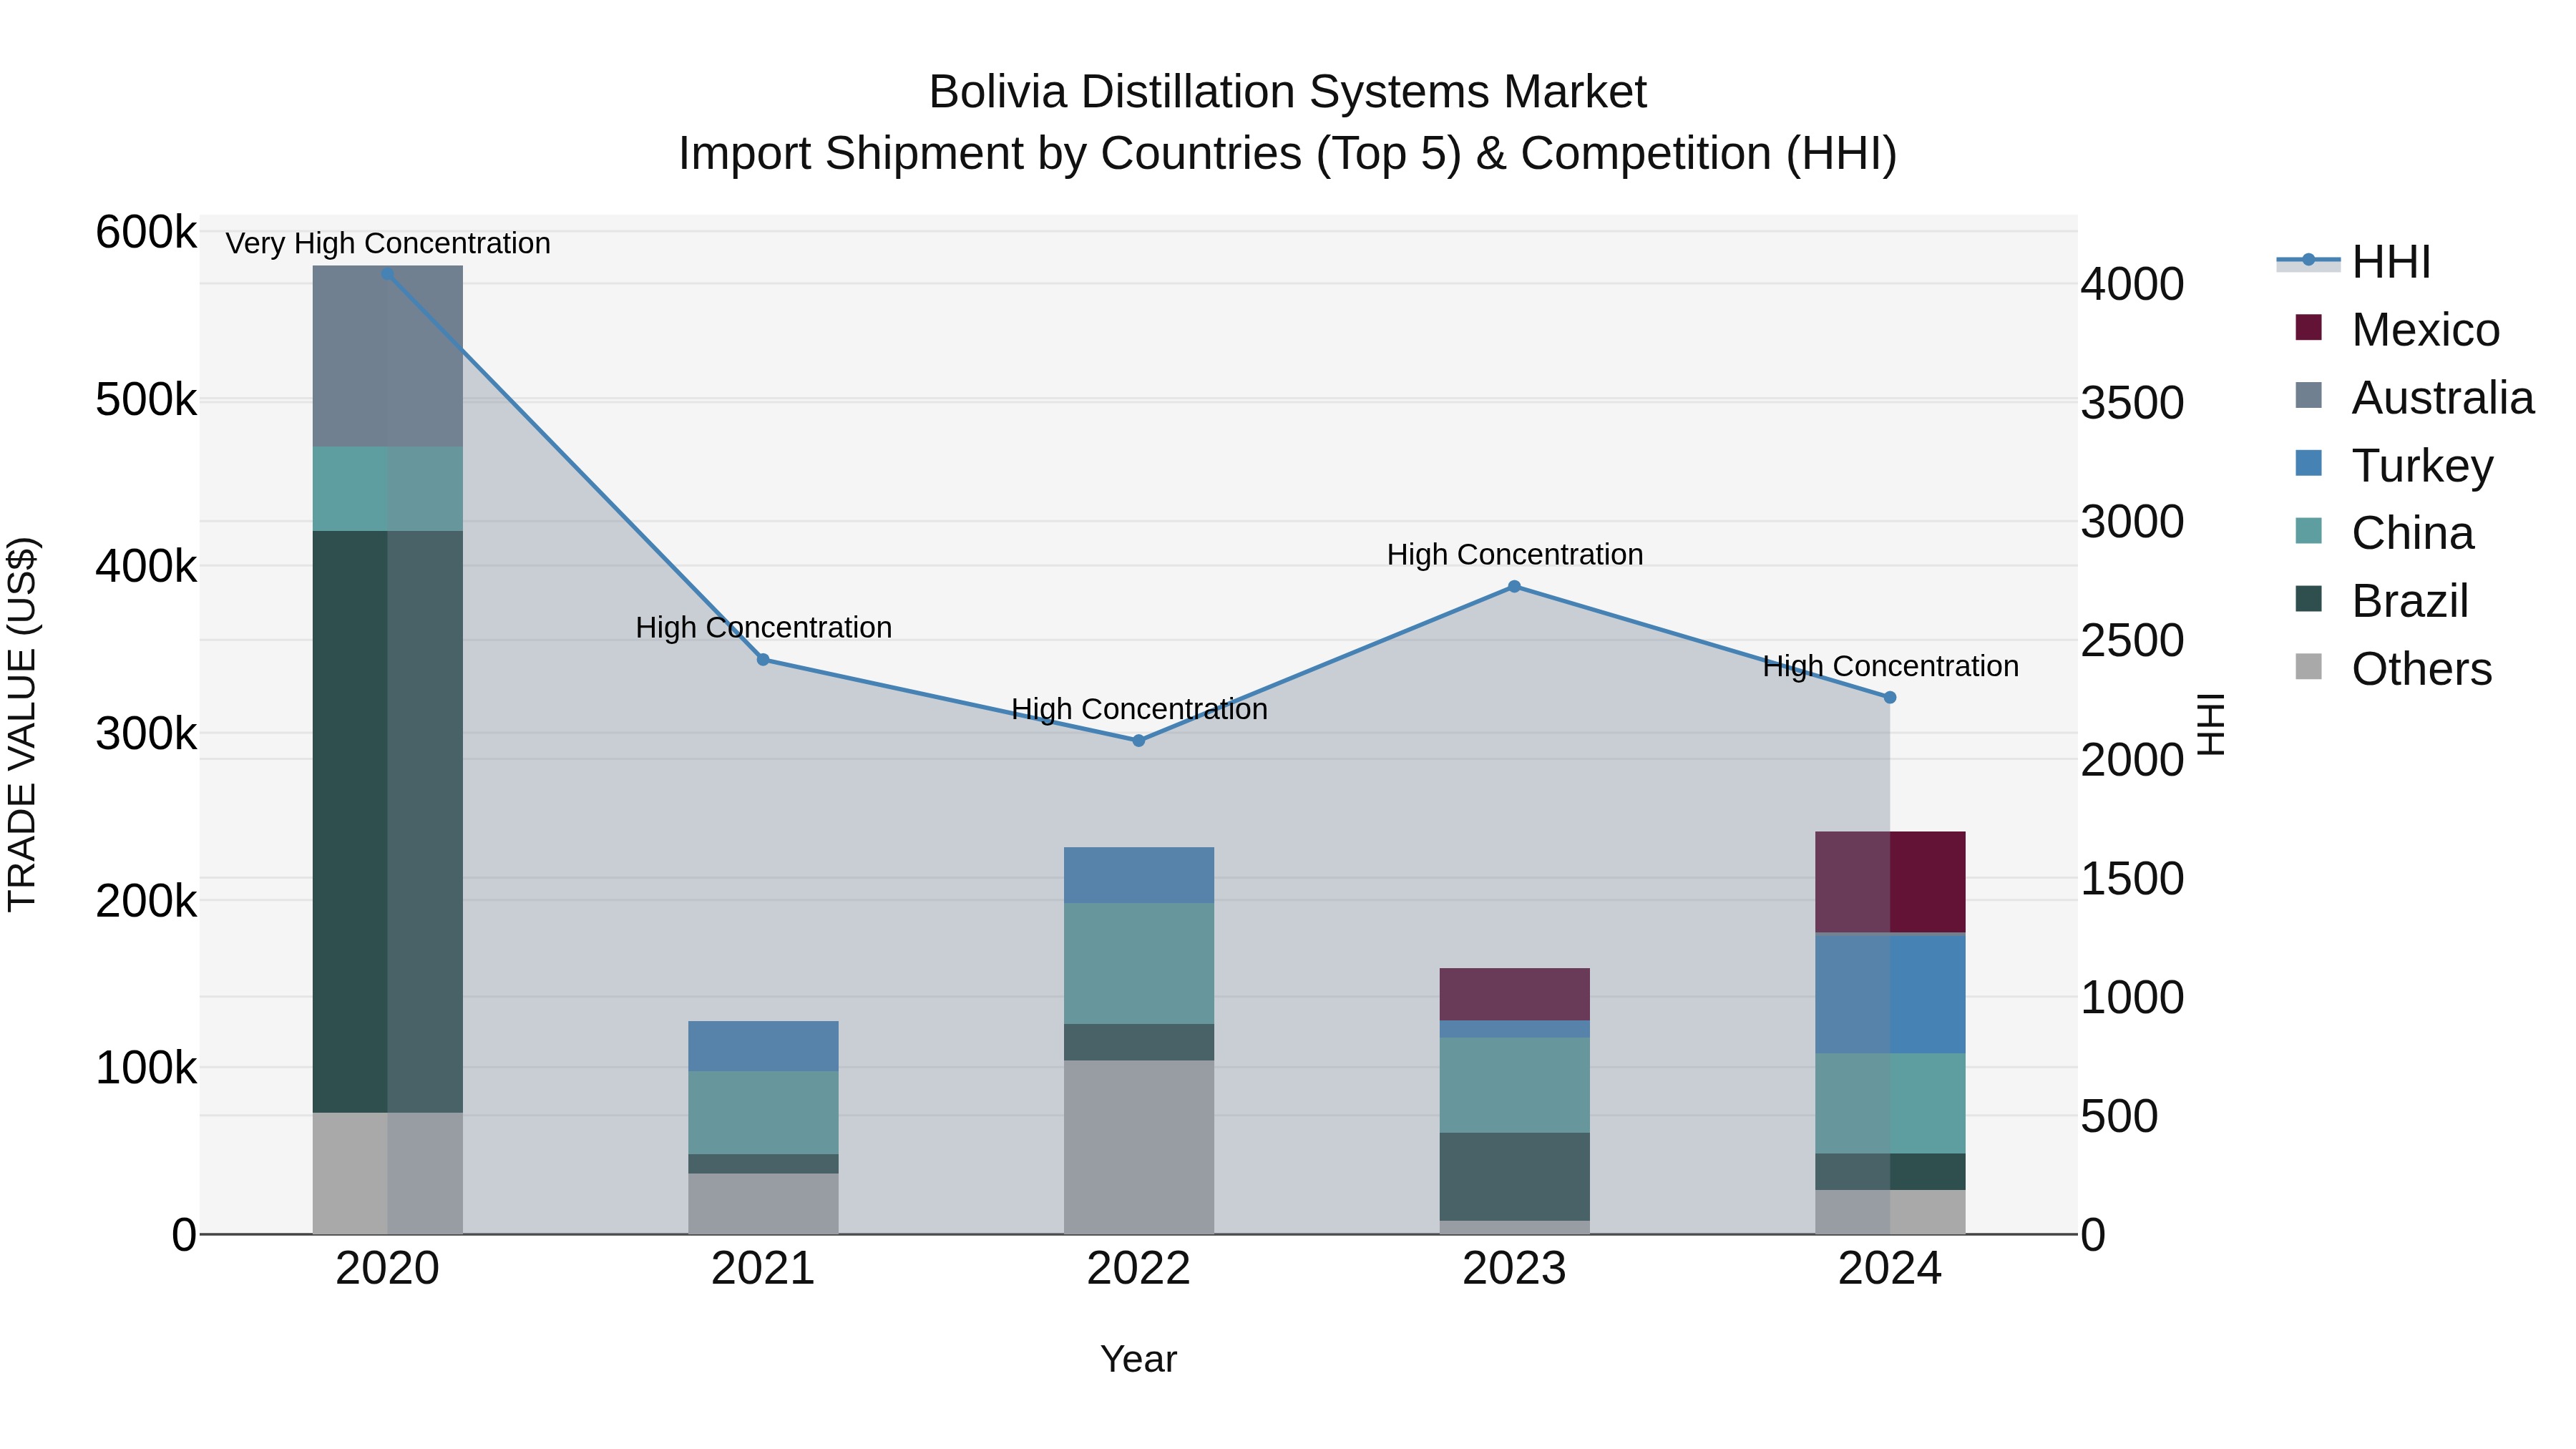Click the China segment of the 2023 bar
This screenshot has width=2576, height=1449.
tap(1514, 1085)
